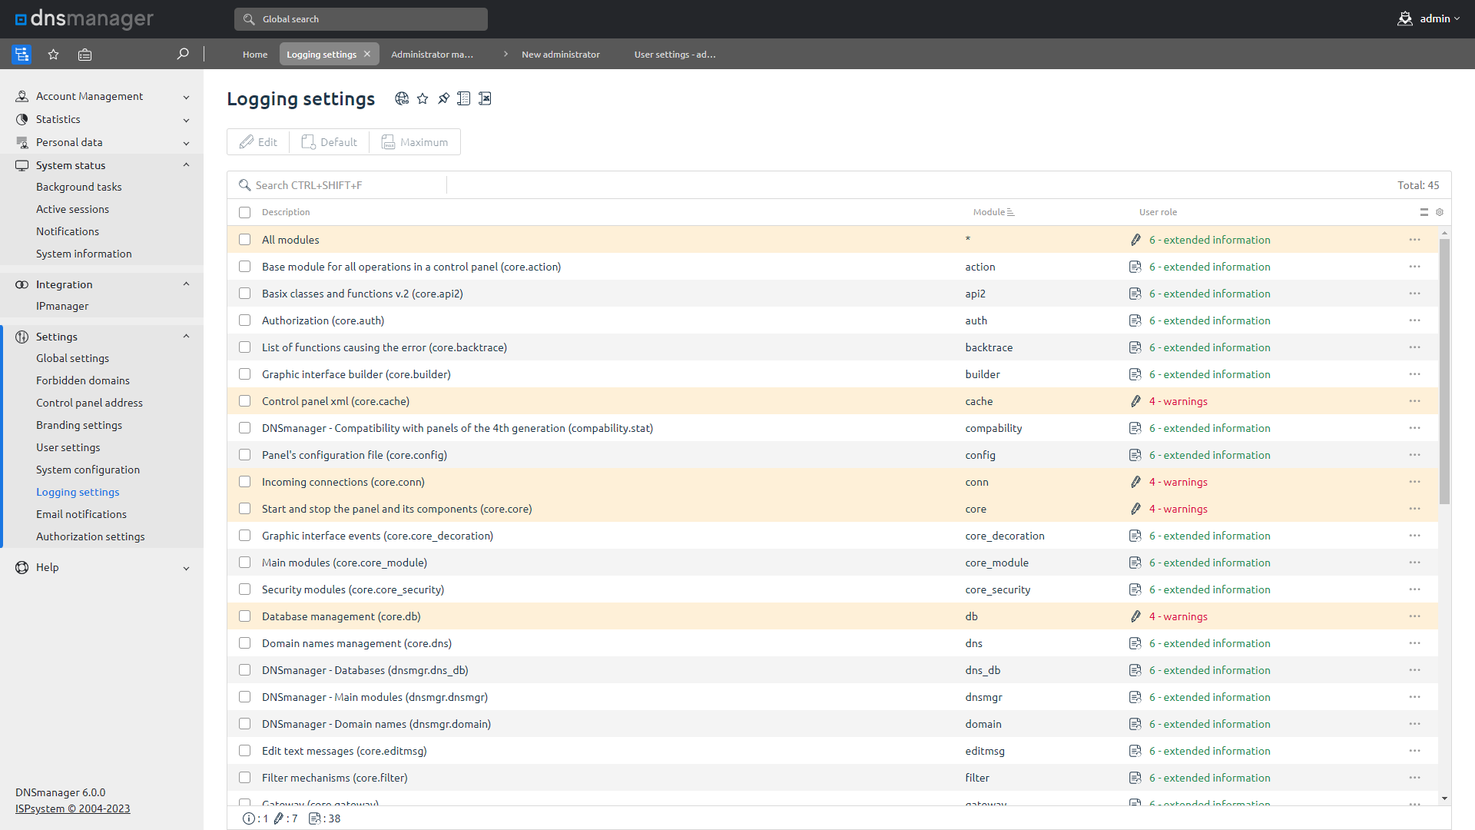
Task: Click the Maximum logging button
Action: [x=415, y=142]
